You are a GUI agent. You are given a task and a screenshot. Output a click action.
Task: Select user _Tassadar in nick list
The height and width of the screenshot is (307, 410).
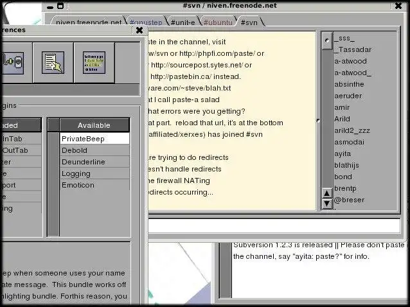(353, 49)
